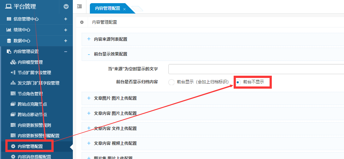This screenshot has width=344, height=159.
Task: Collapse 内容管理设置 with its minus sign
Action: [x=66, y=52]
